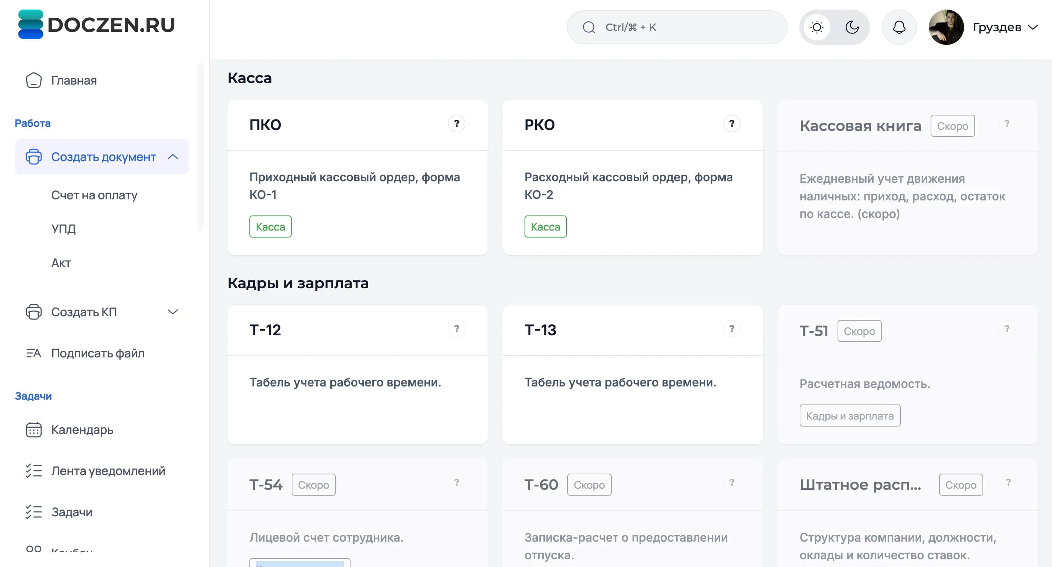Image resolution: width=1052 pixels, height=567 pixels.
Task: Click the Касса tag on ПКО card
Action: (x=270, y=227)
